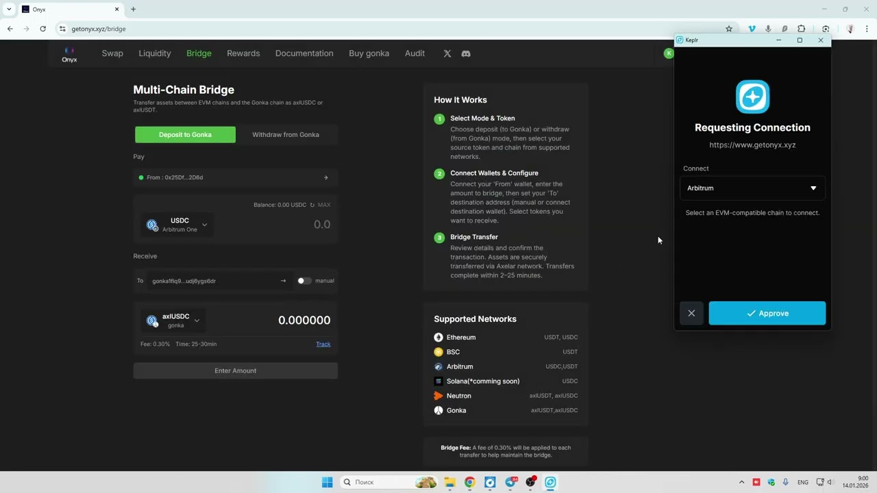
Task: Click the Windows taskbar search box
Action: 387,482
